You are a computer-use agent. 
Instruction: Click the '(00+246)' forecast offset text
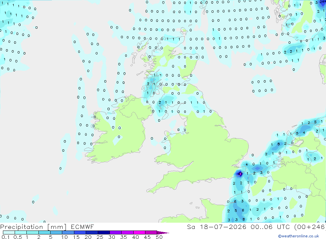[x=310, y=227]
